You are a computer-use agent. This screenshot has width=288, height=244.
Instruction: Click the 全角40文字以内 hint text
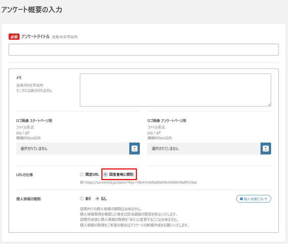point(65,37)
